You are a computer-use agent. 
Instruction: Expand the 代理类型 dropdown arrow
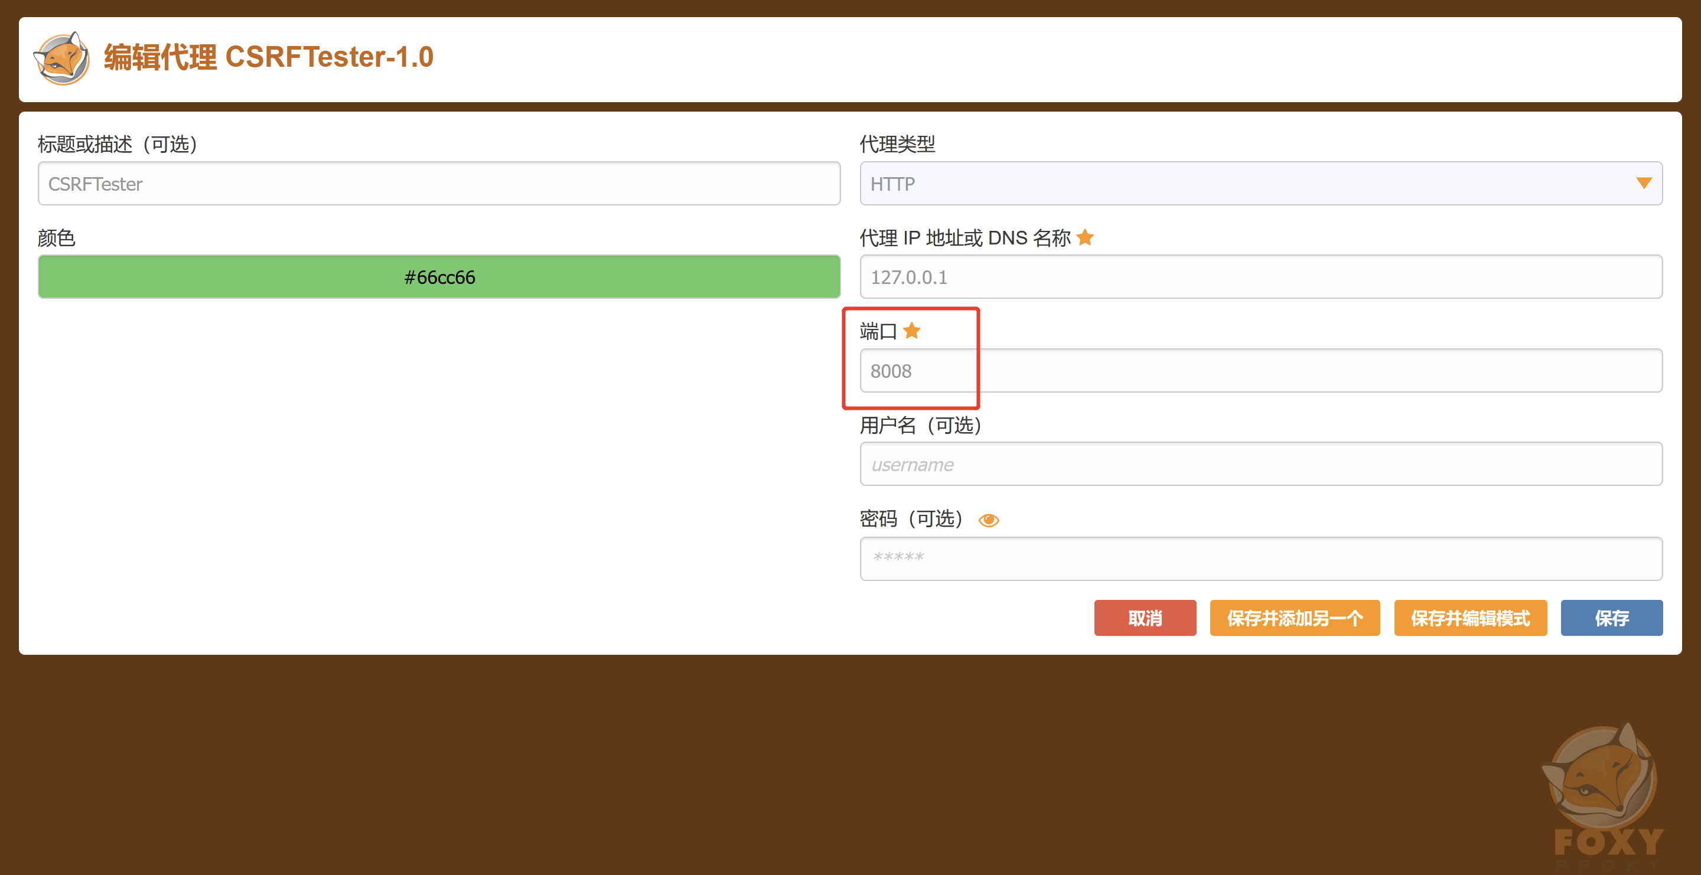1643,184
